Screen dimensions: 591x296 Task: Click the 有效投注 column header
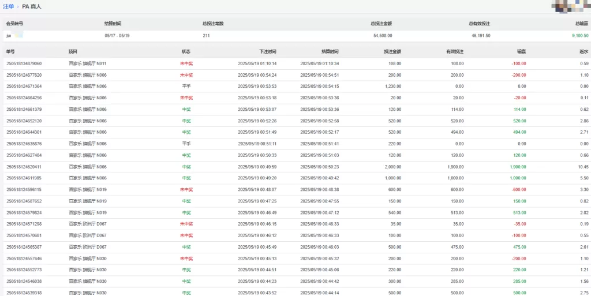point(455,51)
